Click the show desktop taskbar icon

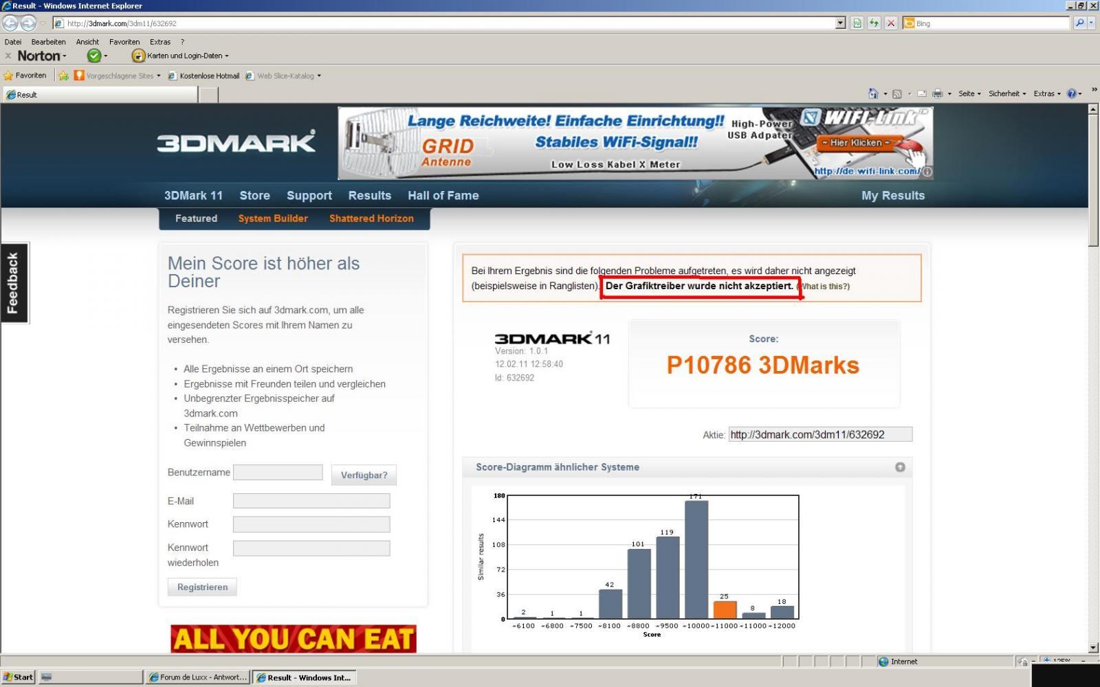(46, 677)
